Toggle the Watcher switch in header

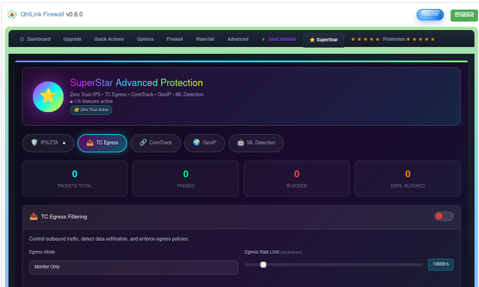point(430,15)
